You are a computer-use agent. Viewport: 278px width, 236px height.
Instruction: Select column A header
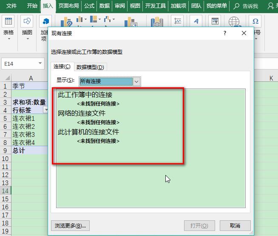(31, 78)
